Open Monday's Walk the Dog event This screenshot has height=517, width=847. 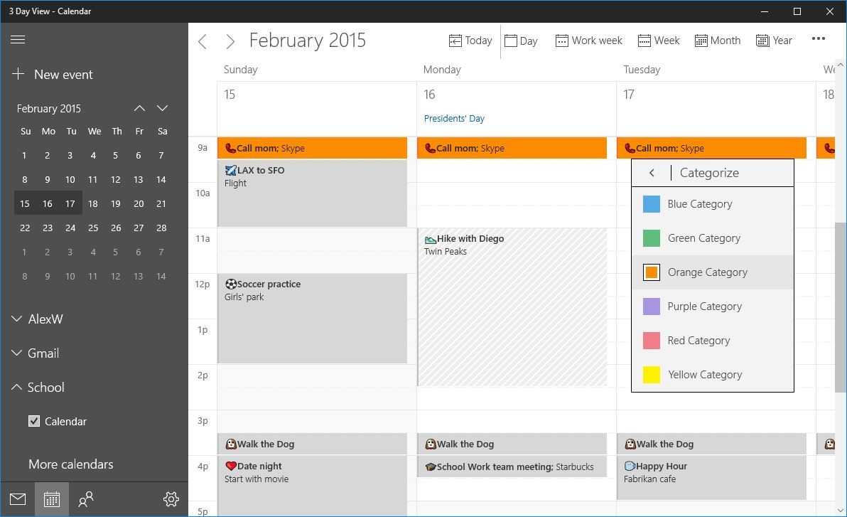(x=512, y=444)
